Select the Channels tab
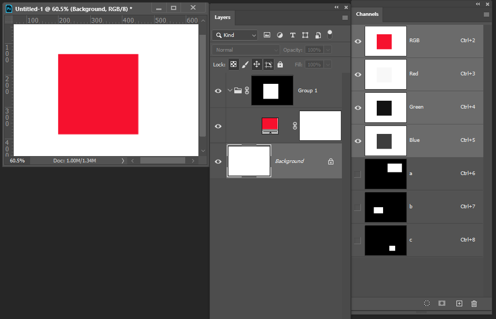 click(x=367, y=14)
